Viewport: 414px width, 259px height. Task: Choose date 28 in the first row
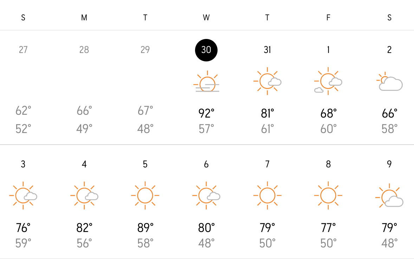(x=84, y=49)
